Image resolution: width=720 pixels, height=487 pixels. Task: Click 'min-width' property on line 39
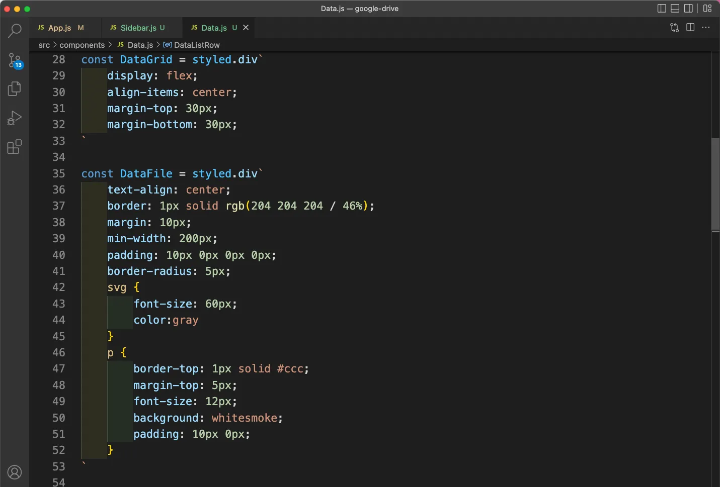136,239
